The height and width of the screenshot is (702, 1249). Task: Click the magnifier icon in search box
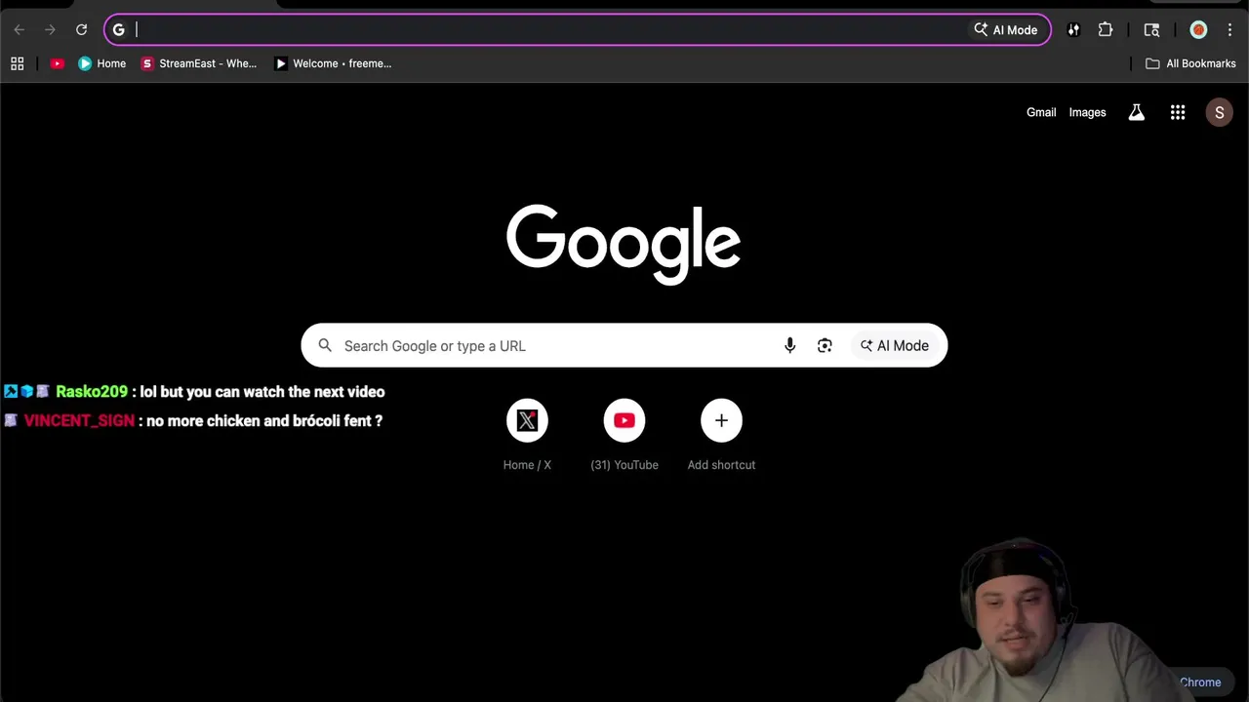[x=325, y=345]
